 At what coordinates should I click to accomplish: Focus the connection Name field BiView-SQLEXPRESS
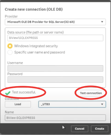(55, 118)
